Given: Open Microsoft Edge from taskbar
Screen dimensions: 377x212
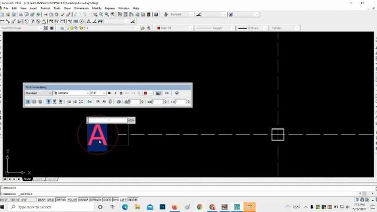Looking at the screenshot, I should [125, 207].
